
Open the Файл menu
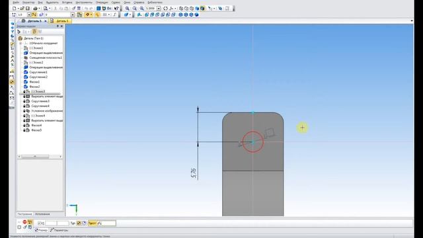(x=16, y=2)
